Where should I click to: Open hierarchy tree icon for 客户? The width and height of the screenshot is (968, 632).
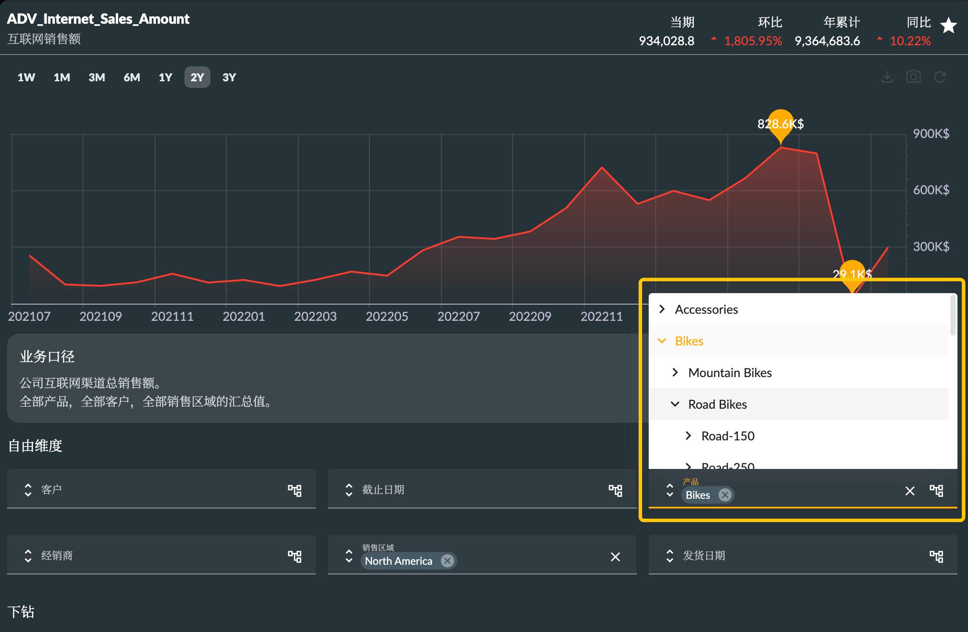295,490
